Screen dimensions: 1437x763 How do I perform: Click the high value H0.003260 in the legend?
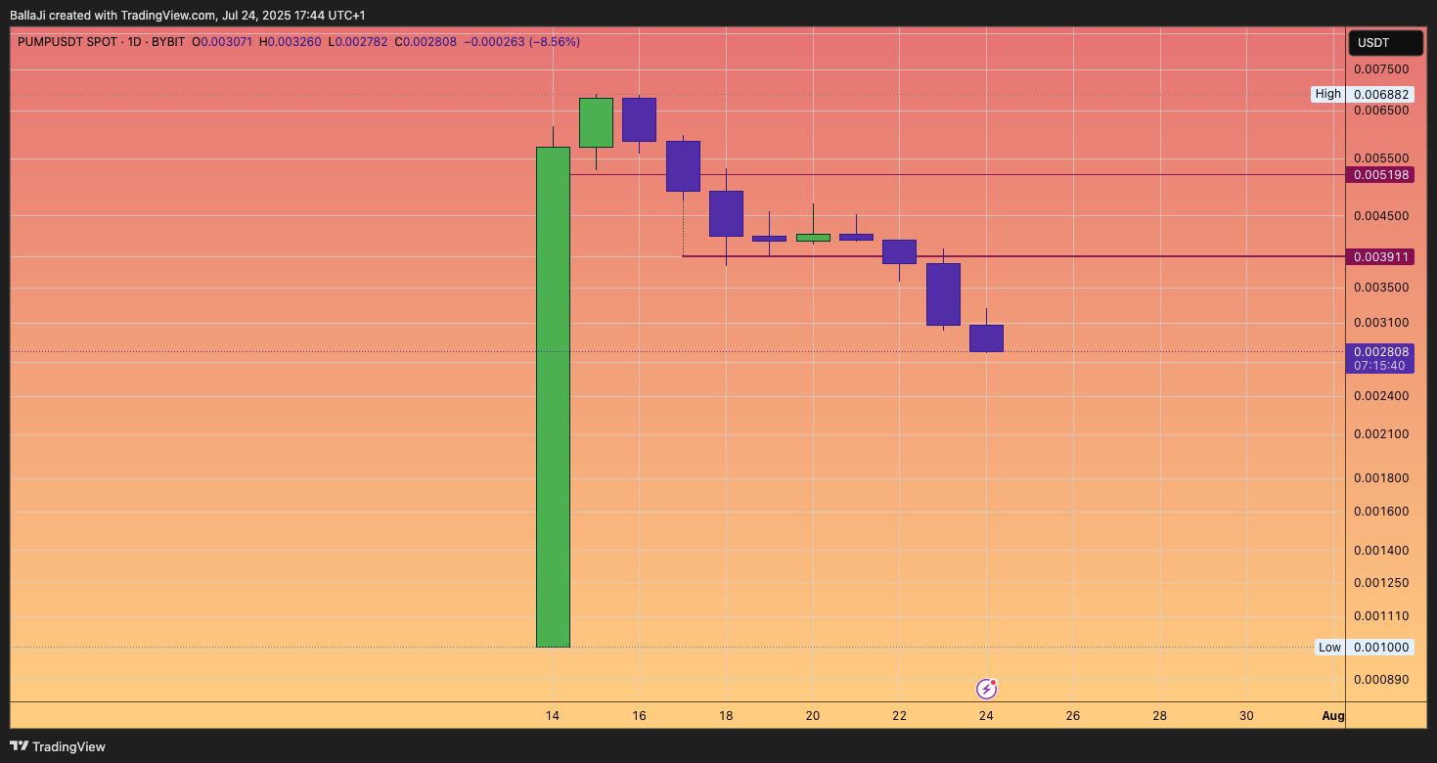290,42
